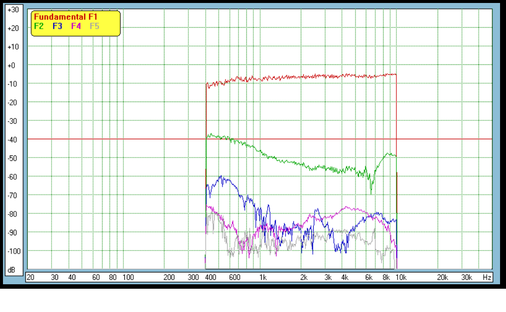Click the -80 dB axis label
This screenshot has width=506, height=312.
(12, 214)
